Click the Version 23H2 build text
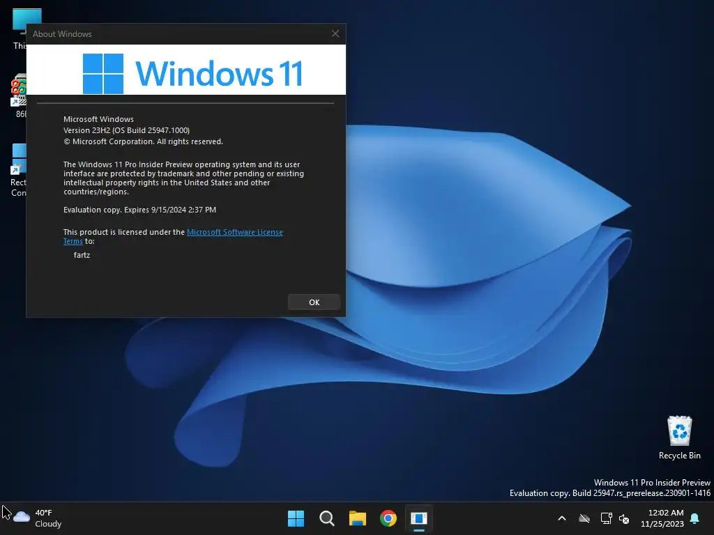Image resolution: width=714 pixels, height=535 pixels. point(127,130)
